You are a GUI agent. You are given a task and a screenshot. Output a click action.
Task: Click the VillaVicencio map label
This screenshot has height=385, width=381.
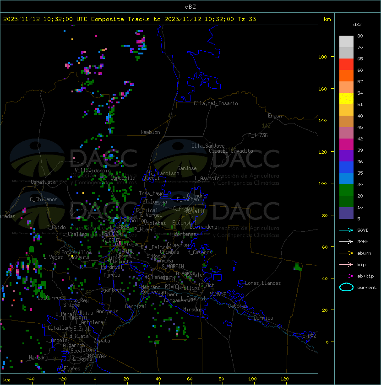[x=93, y=171]
